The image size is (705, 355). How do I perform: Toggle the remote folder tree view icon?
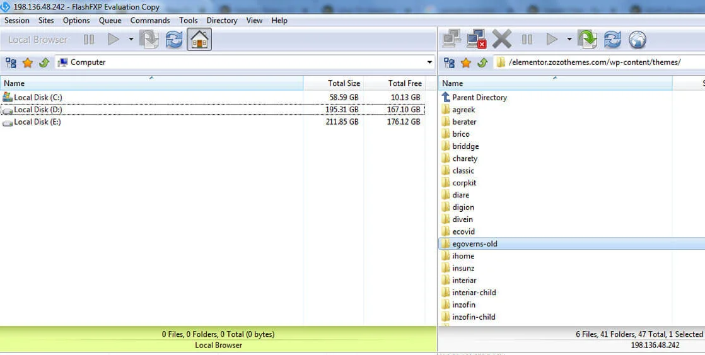449,62
